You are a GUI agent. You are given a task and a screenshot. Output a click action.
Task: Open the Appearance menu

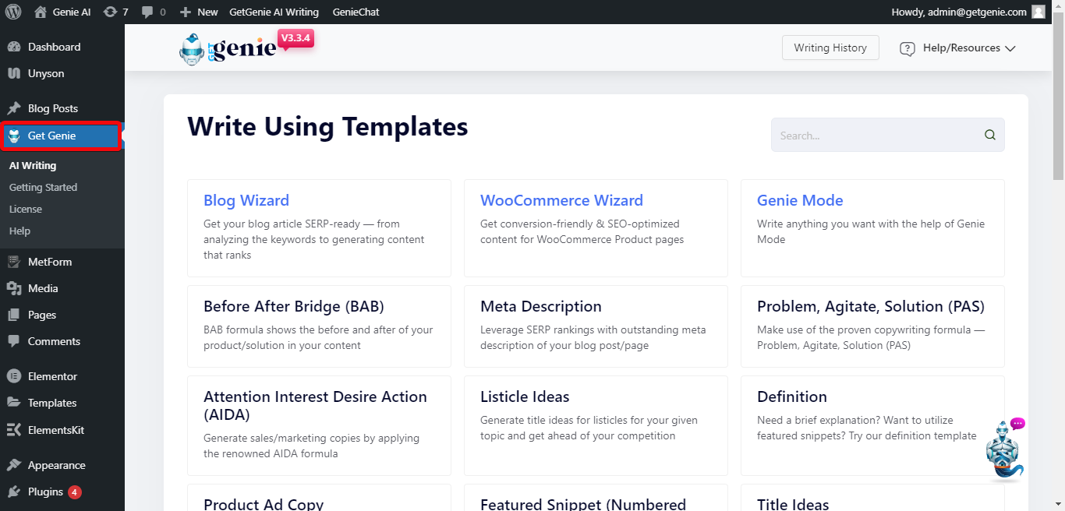tap(62, 465)
